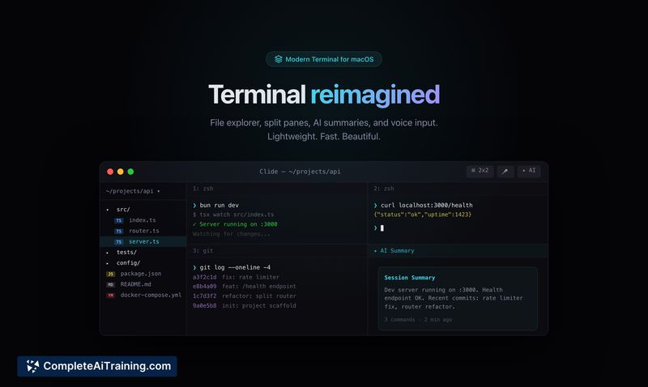Click the curl localhost:3000/health command
The height and width of the screenshot is (387, 648).
pyautogui.click(x=423, y=206)
